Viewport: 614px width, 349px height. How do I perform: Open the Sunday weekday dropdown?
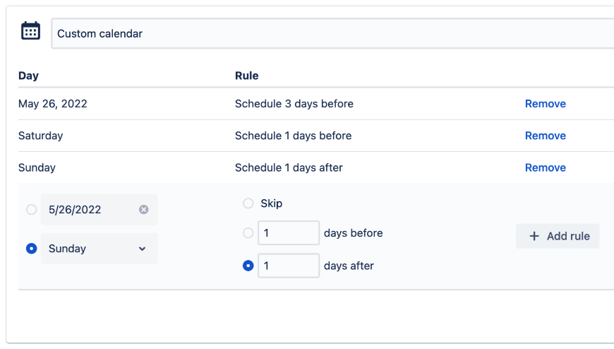99,249
